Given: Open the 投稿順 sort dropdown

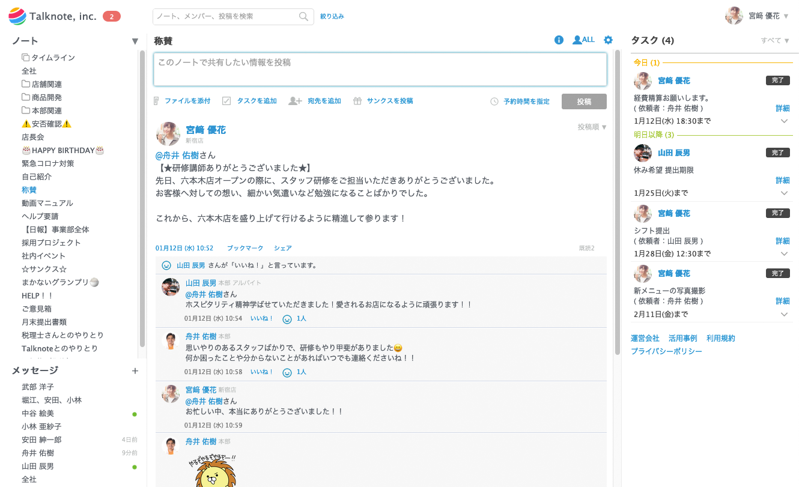Looking at the screenshot, I should [x=592, y=127].
